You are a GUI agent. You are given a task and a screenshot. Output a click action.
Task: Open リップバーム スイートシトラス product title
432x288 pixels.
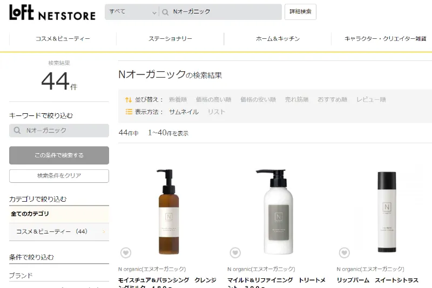coord(377,280)
